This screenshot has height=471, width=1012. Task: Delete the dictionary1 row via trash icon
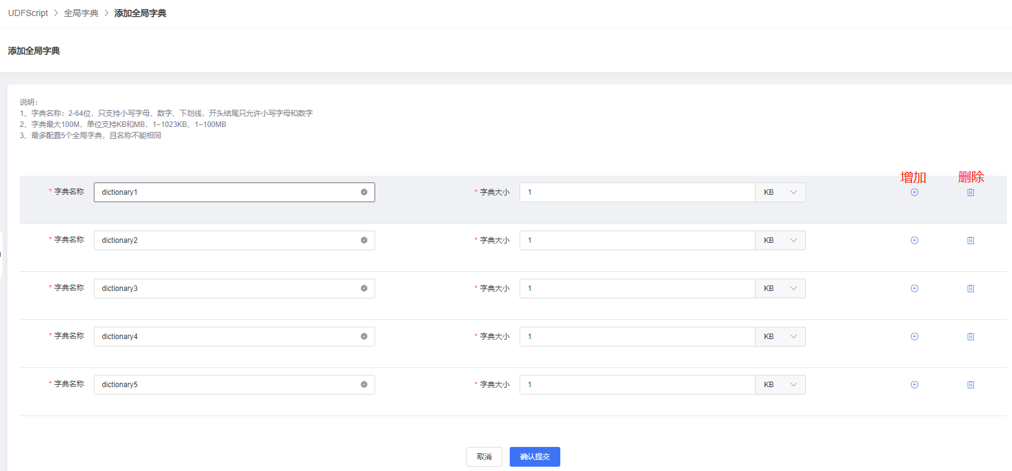point(971,192)
